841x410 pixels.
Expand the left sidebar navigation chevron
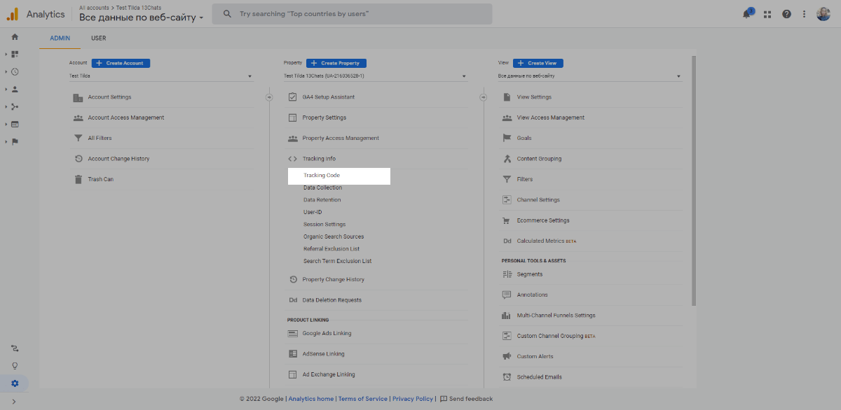point(15,402)
